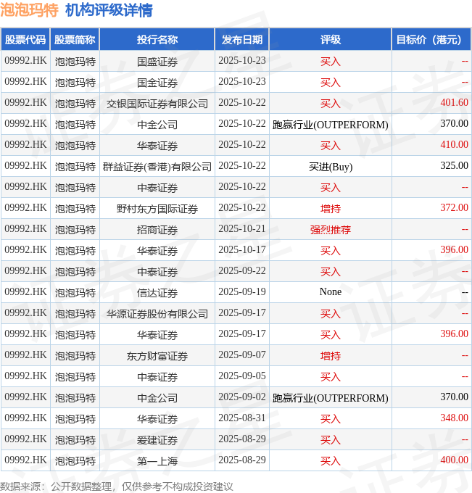Image resolution: width=472 pixels, height=493 pixels.
Task: Click 泡泡玛特 name in 招商证券 row
Action: [75, 230]
